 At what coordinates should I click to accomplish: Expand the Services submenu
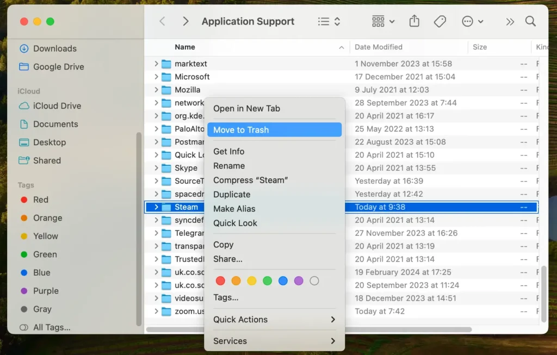[x=230, y=341]
